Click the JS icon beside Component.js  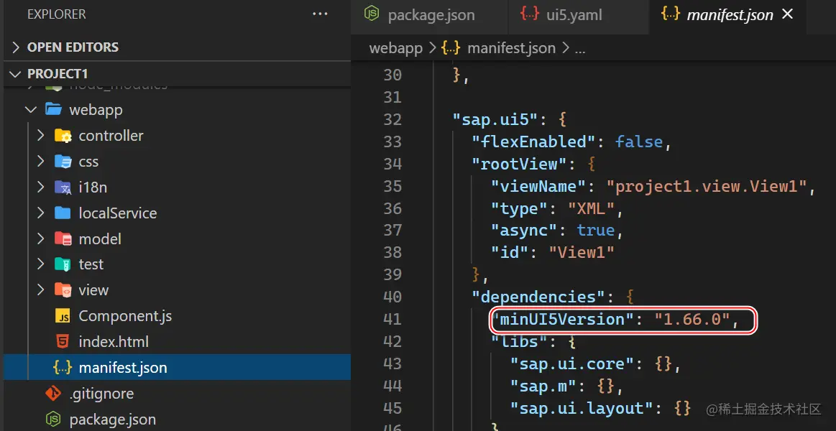pos(63,317)
